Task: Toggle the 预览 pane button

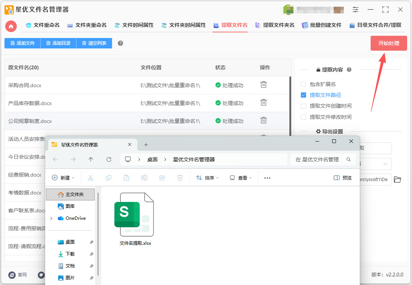Action: (x=343, y=178)
